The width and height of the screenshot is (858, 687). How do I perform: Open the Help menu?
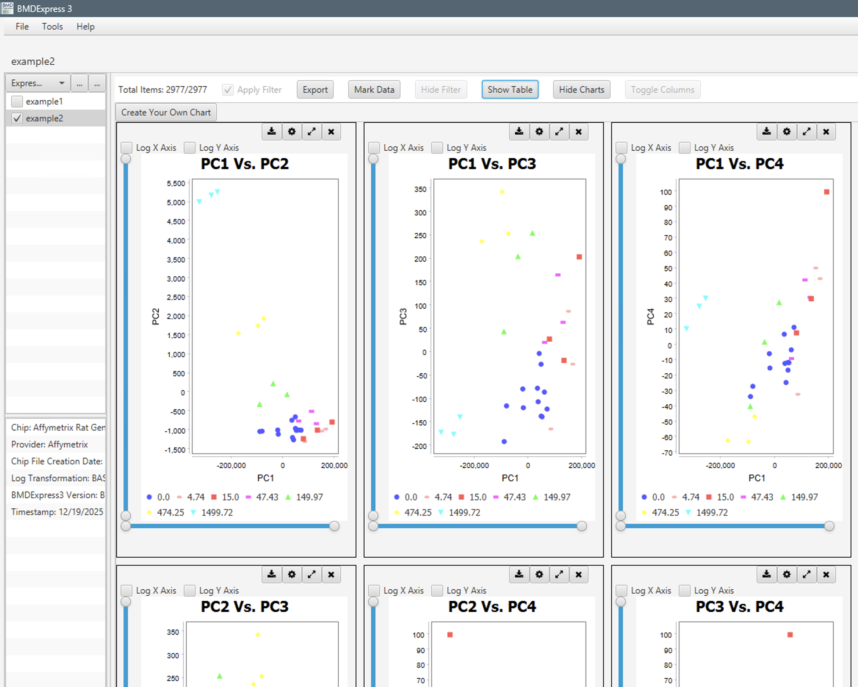[x=86, y=27]
